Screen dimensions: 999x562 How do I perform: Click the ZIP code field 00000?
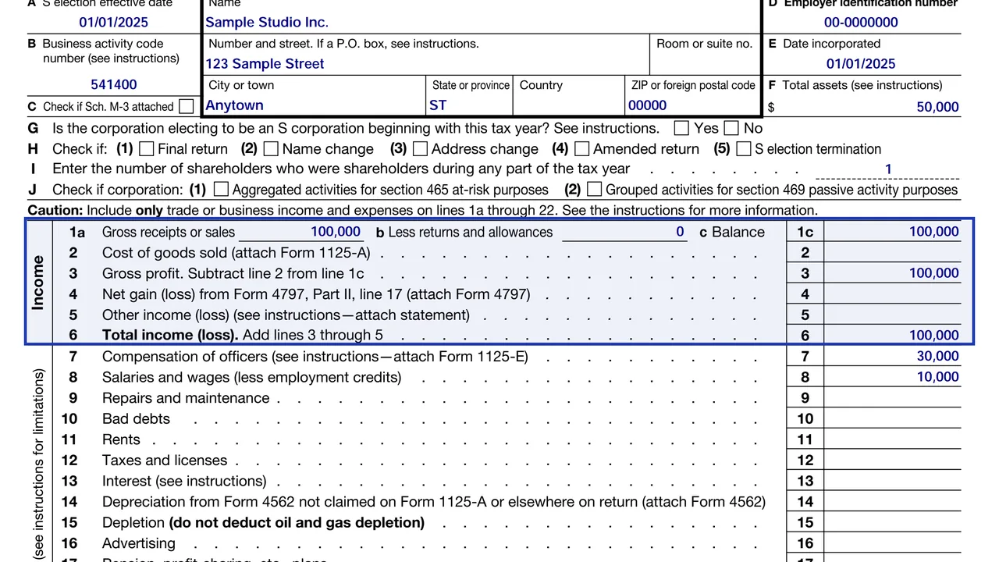[x=692, y=105]
